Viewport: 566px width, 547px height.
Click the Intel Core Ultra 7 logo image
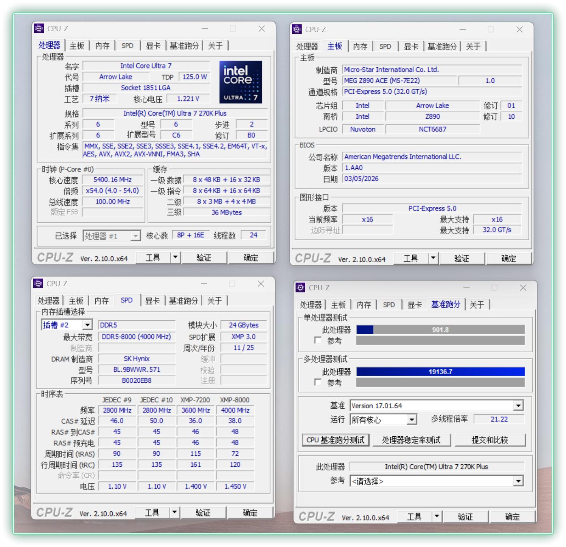[241, 82]
